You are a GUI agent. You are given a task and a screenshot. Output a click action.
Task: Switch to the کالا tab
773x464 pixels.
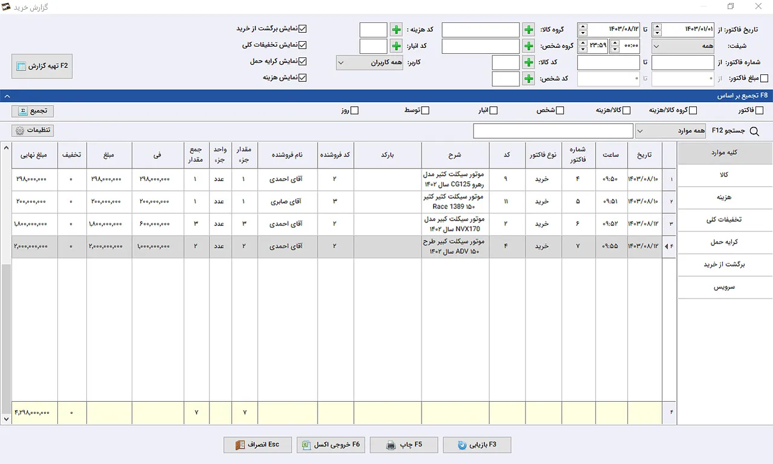coord(725,175)
